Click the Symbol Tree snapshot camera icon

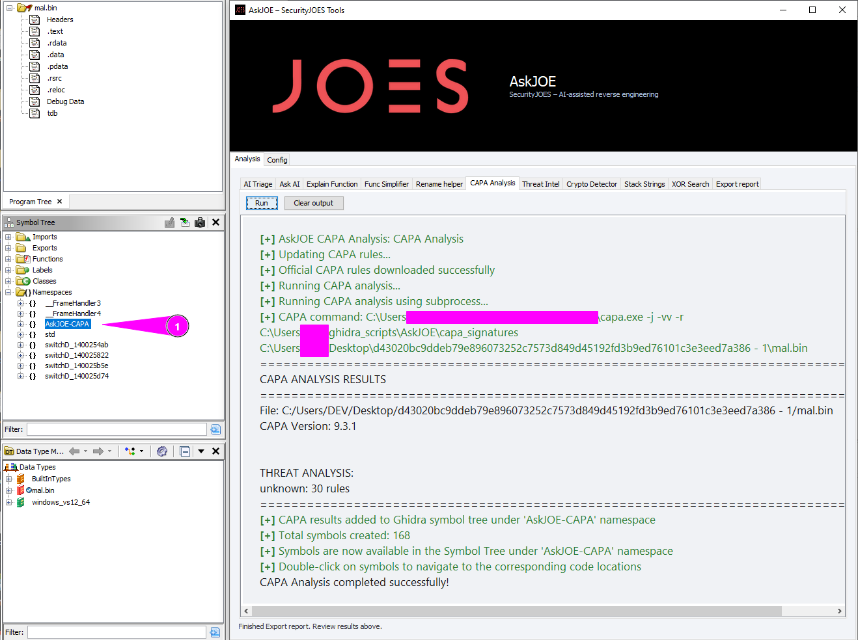(200, 222)
